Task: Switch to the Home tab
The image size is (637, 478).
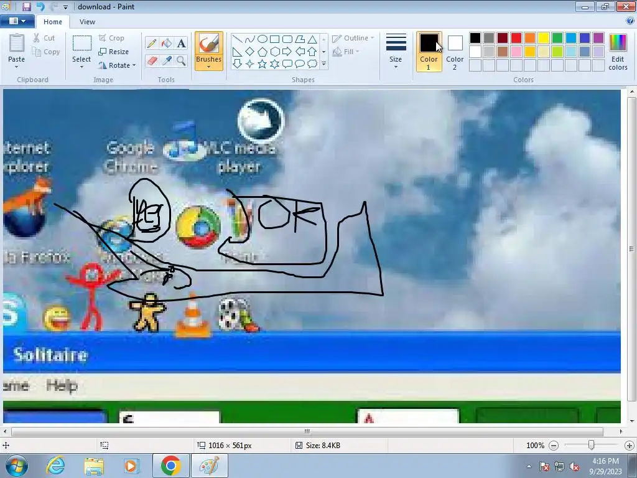Action: coord(53,22)
